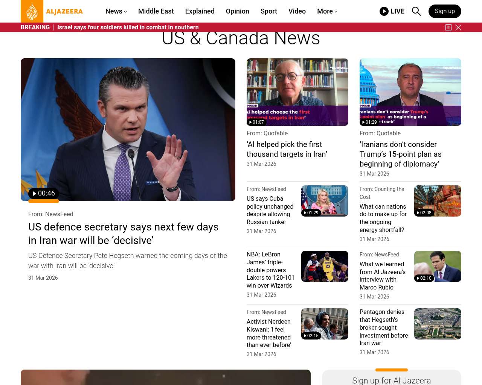Screen dimensions: 482x385
Task: Read the Israel soldiers breaking headline
Action: pyautogui.click(x=128, y=27)
